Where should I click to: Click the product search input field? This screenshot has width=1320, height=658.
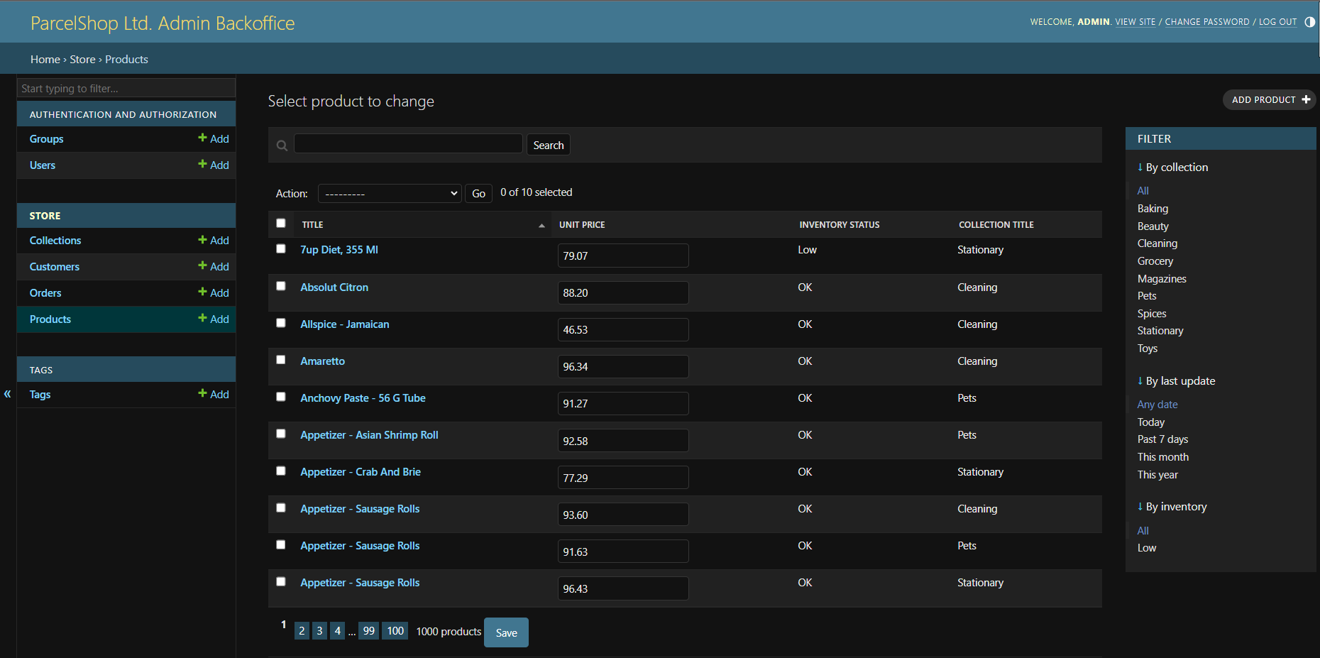coord(408,144)
